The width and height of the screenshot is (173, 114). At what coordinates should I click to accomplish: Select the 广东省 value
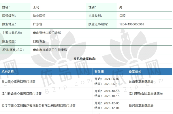[x=37, y=24]
